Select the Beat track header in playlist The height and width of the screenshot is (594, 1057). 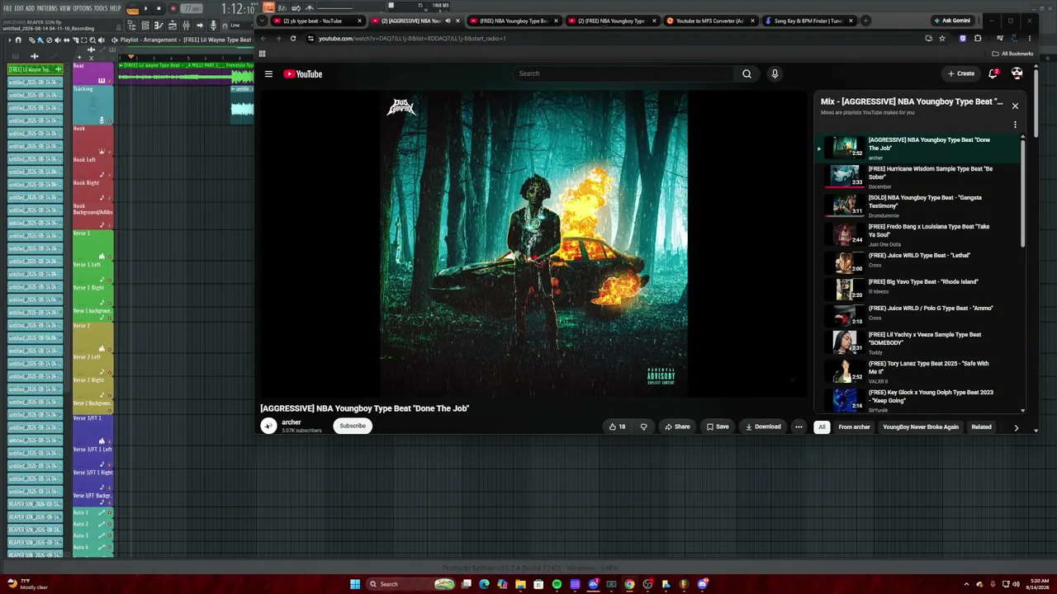pyautogui.click(x=92, y=73)
